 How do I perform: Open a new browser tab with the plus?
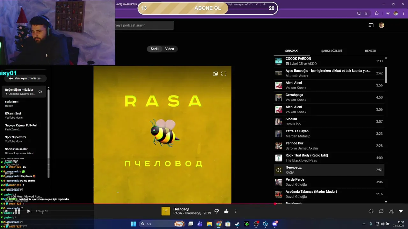(264, 4)
